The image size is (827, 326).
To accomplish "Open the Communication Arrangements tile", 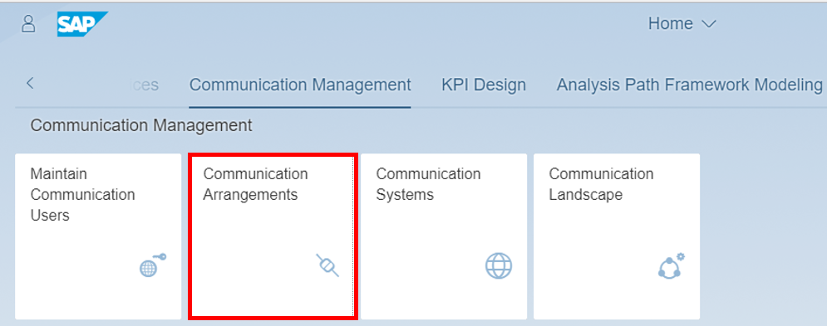I will (273, 236).
